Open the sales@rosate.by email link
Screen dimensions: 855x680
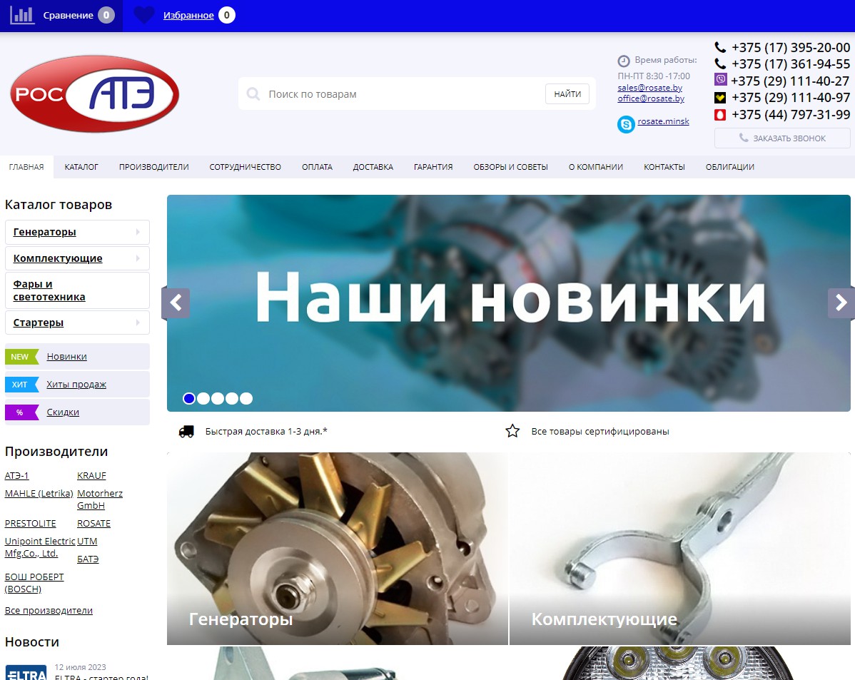[650, 87]
